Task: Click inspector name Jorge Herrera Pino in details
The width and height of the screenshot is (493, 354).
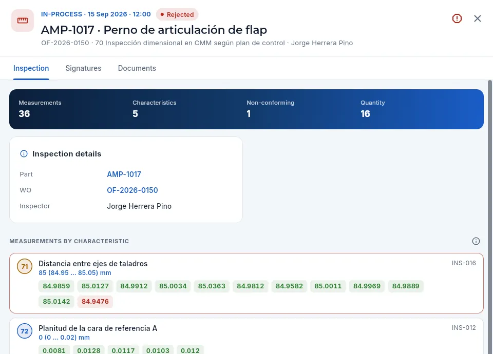Action: click(139, 206)
